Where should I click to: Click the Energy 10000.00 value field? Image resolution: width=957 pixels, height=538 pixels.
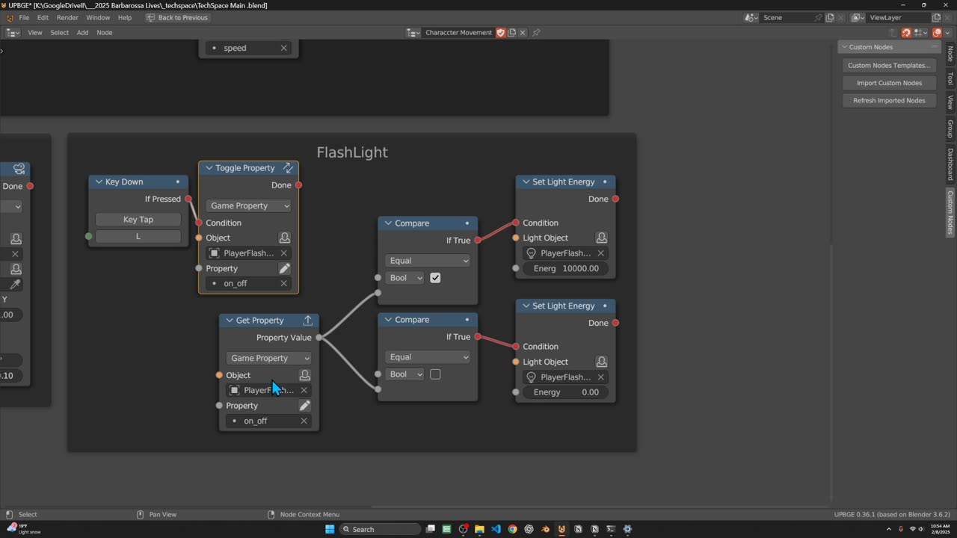[565, 268]
